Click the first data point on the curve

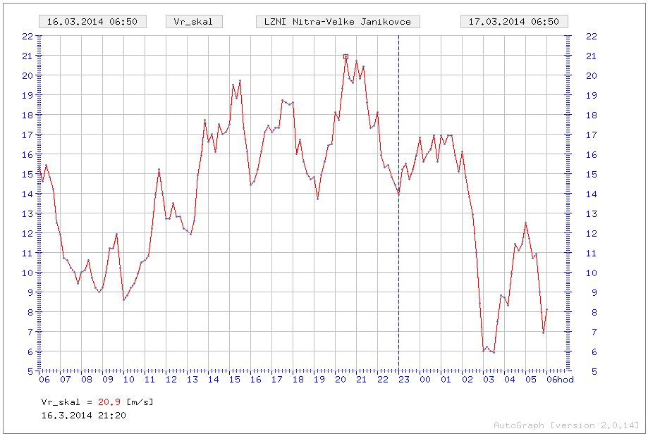39,174
